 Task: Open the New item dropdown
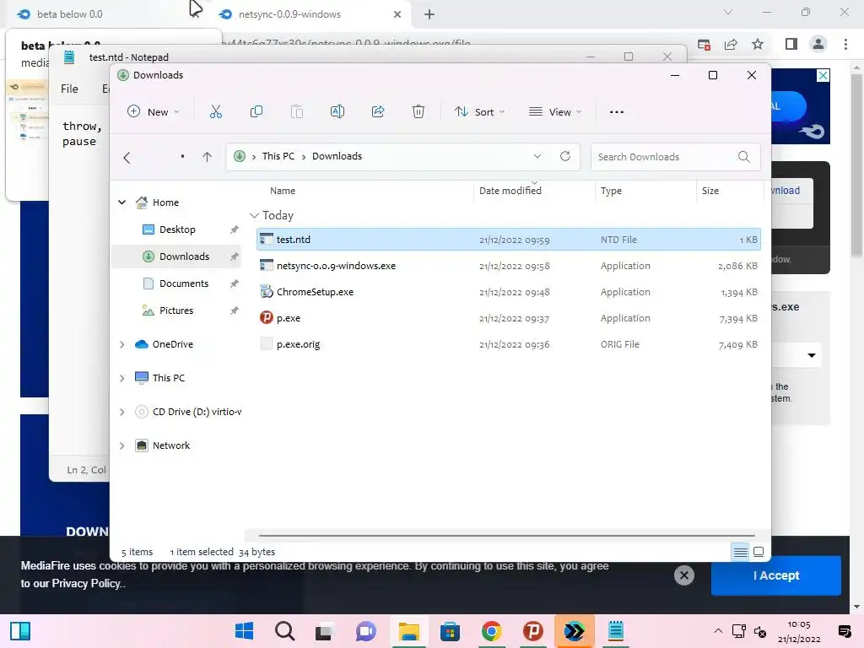(x=154, y=112)
